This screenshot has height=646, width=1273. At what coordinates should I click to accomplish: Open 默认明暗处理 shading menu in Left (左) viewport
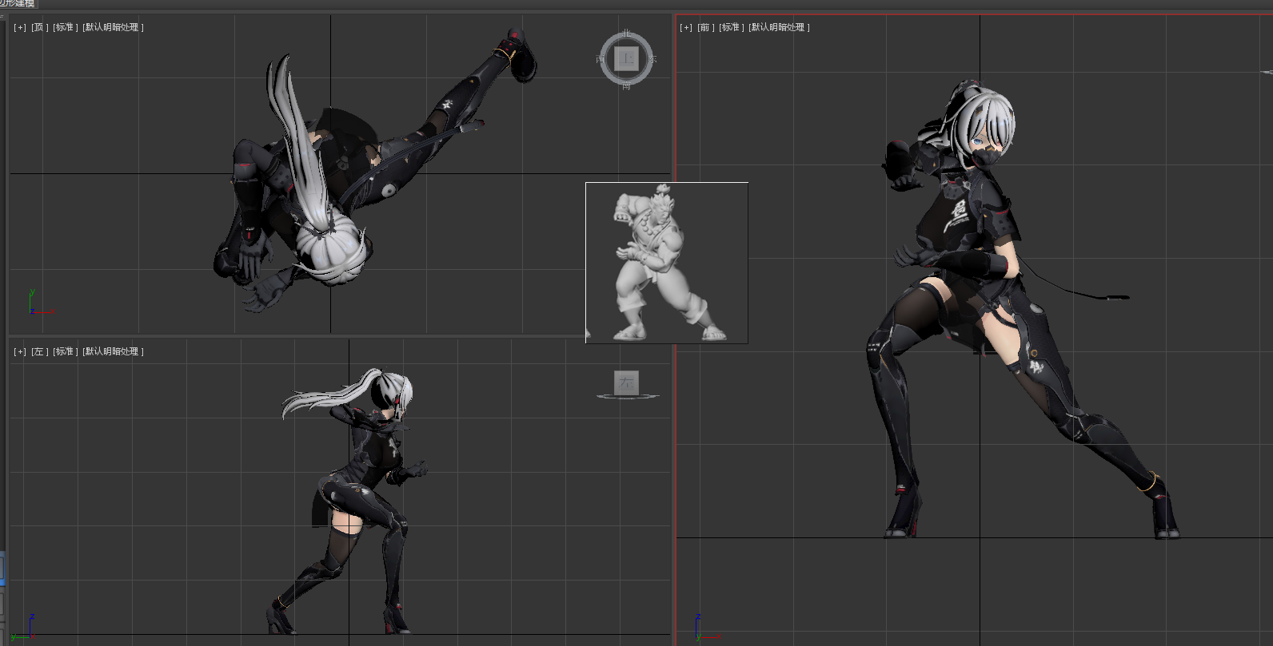pyautogui.click(x=113, y=351)
